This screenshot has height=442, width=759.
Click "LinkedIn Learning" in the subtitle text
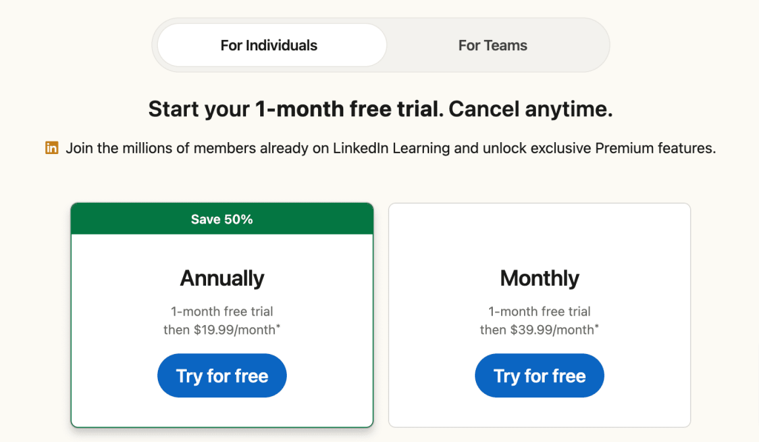391,148
